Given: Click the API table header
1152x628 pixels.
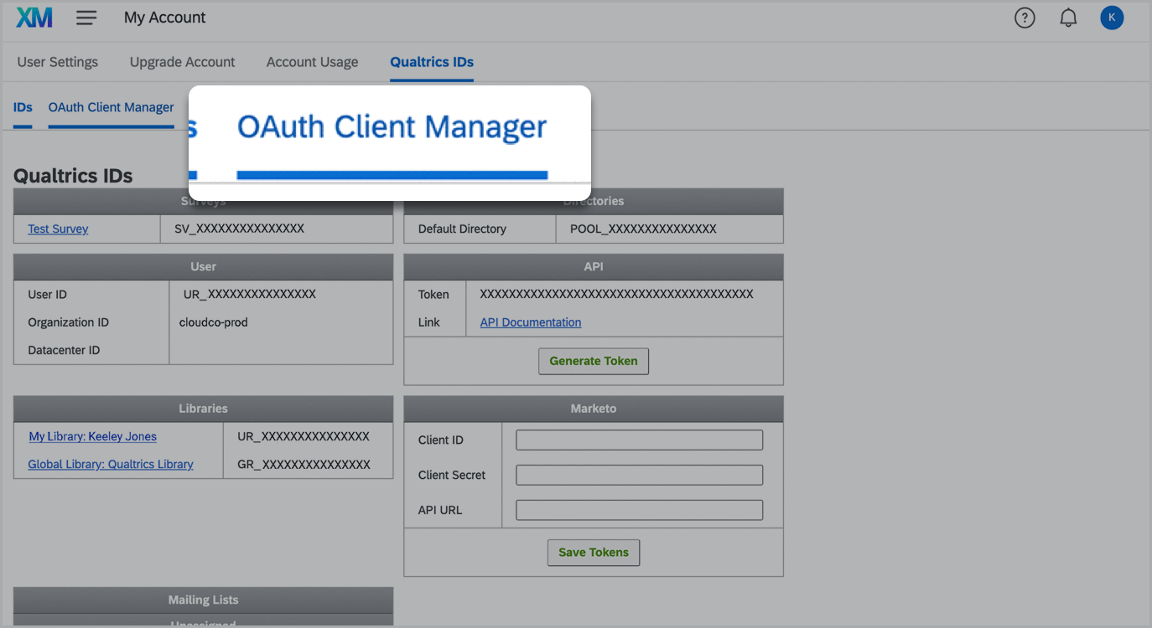Looking at the screenshot, I should pos(594,266).
